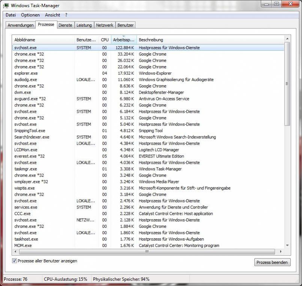The width and height of the screenshot is (302, 286).
Task: Switch to the Dienste tab
Action: pos(65,25)
